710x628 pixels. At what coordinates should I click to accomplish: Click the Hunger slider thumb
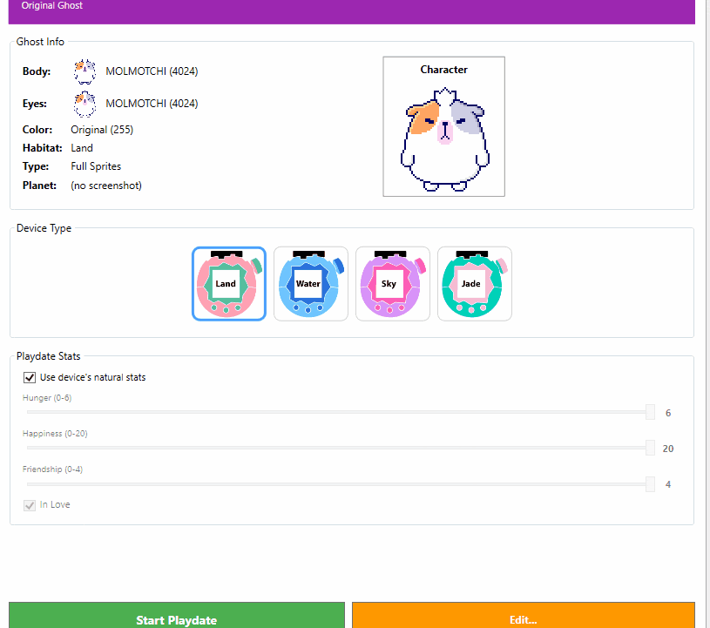click(650, 413)
